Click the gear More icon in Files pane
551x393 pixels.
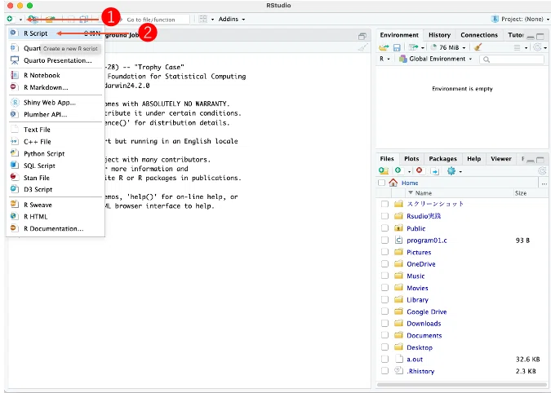tap(451, 171)
